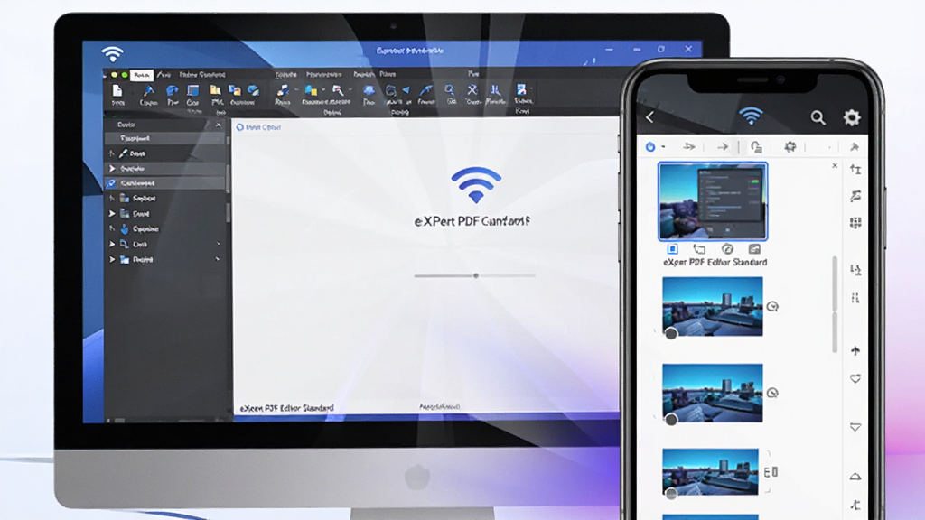Open chevron at right of last sidebar folder row
Image resolution: width=925 pixels, height=520 pixels.
[x=218, y=259]
